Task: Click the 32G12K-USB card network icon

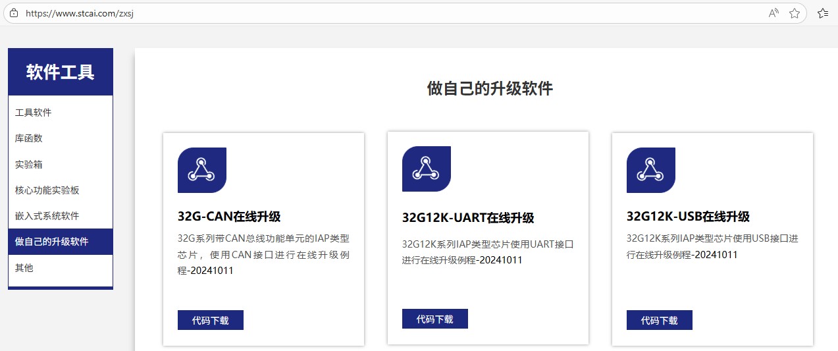Action: [651, 170]
